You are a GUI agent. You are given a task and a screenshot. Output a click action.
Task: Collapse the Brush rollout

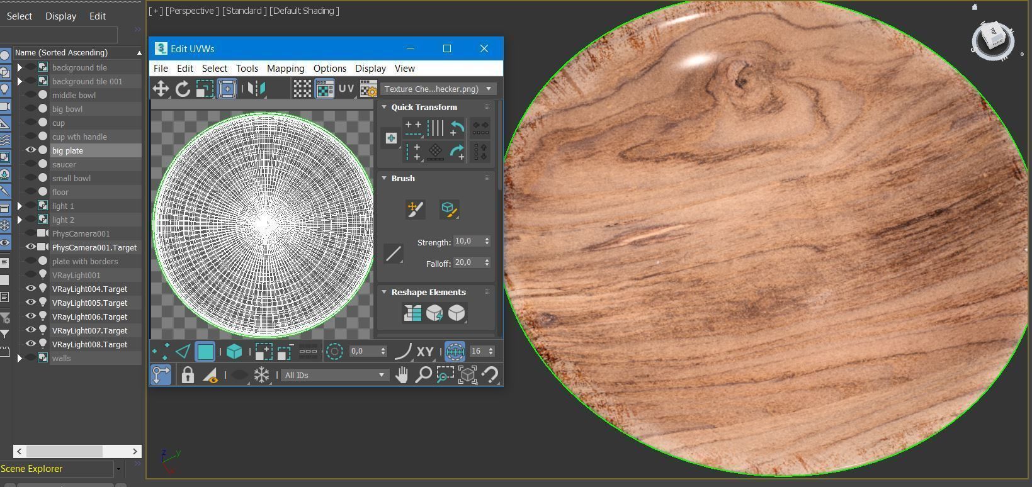(x=384, y=178)
